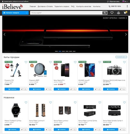Click quick-buy arrow icon for HUAWEI nova 5T
Screen dimensions: 130x134
coord(96,89)
